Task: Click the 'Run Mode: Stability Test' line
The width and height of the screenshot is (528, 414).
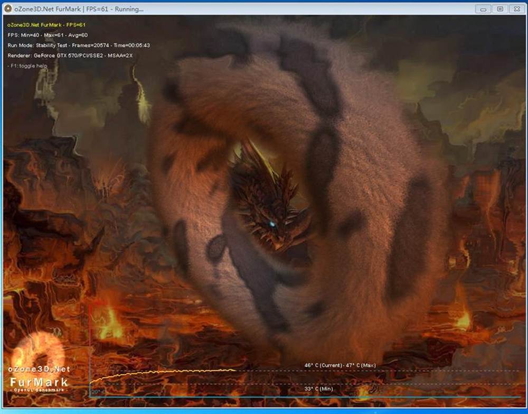Action: tap(79, 45)
